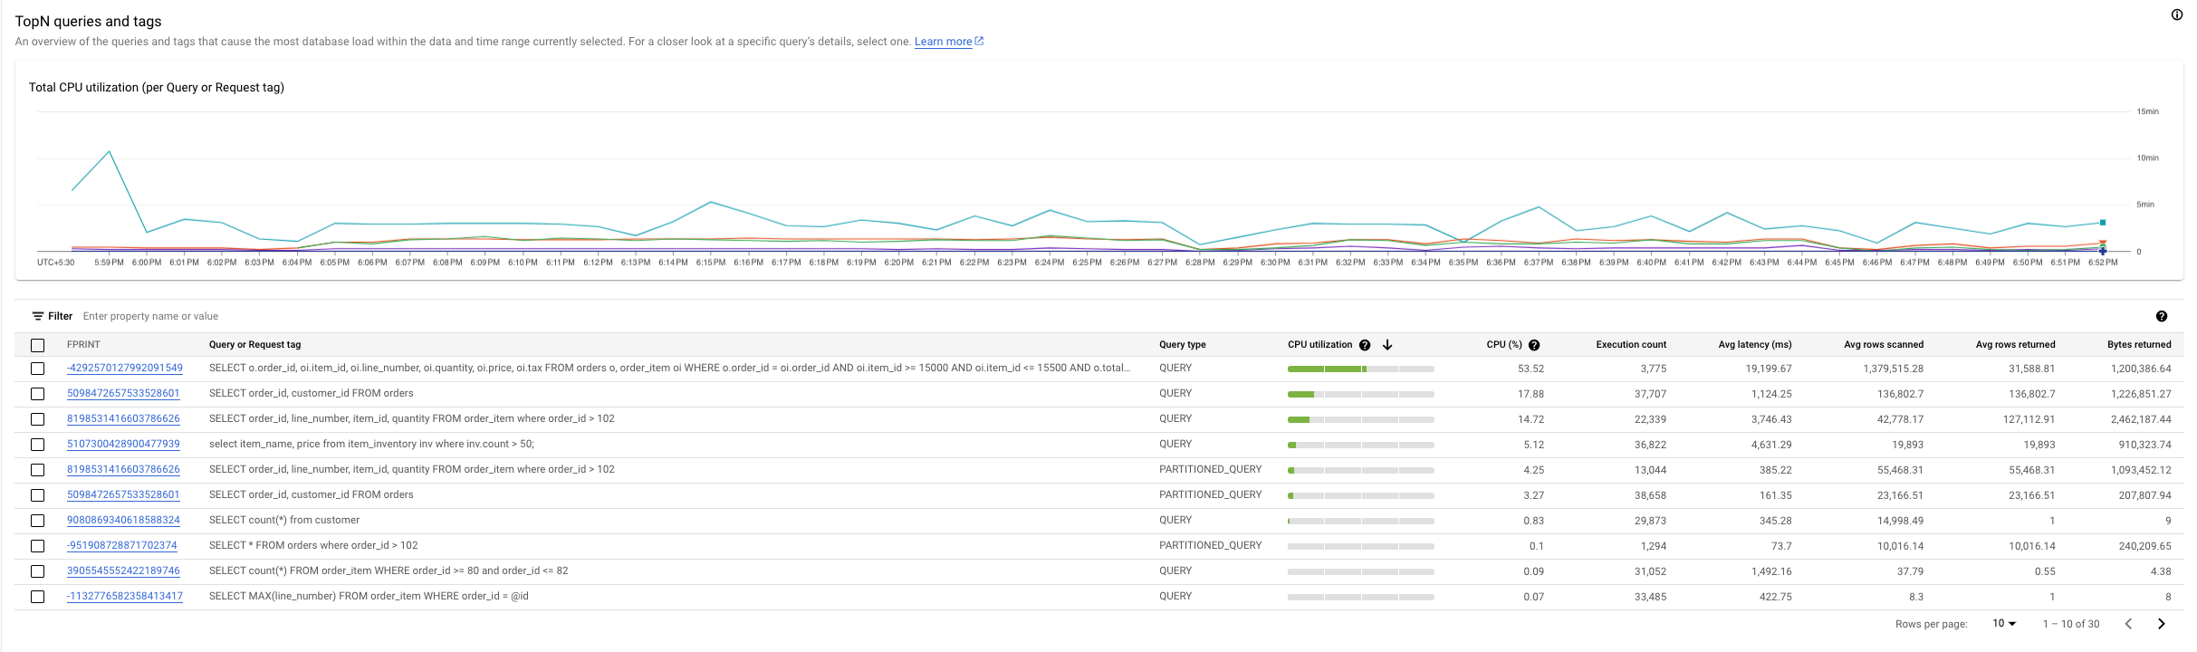This screenshot has width=2197, height=652.
Task: Sort by the Query or Request tag header
Action: (254, 345)
